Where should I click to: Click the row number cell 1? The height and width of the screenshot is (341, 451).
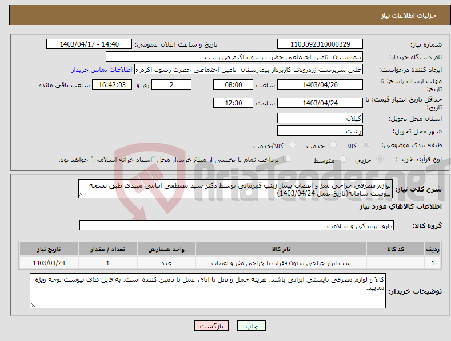click(433, 263)
